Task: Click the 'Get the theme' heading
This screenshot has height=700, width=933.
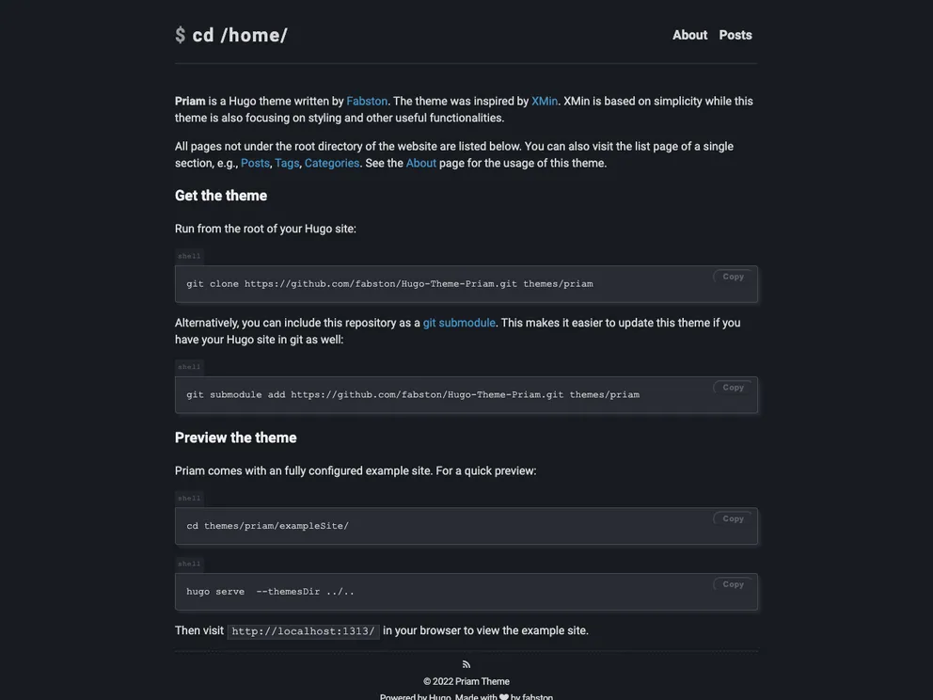Action: [x=221, y=196]
